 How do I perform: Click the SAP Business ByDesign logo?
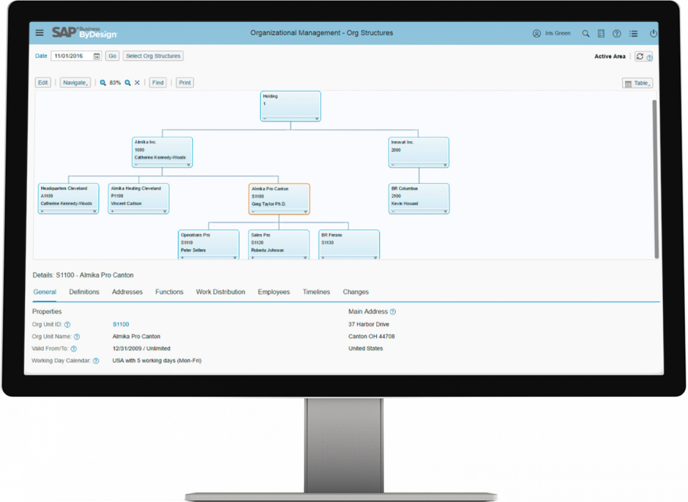(x=84, y=33)
